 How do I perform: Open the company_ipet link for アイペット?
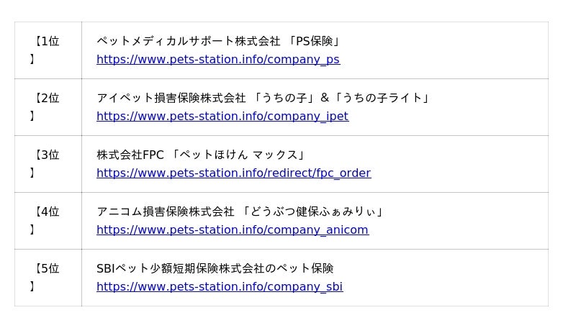222,117
